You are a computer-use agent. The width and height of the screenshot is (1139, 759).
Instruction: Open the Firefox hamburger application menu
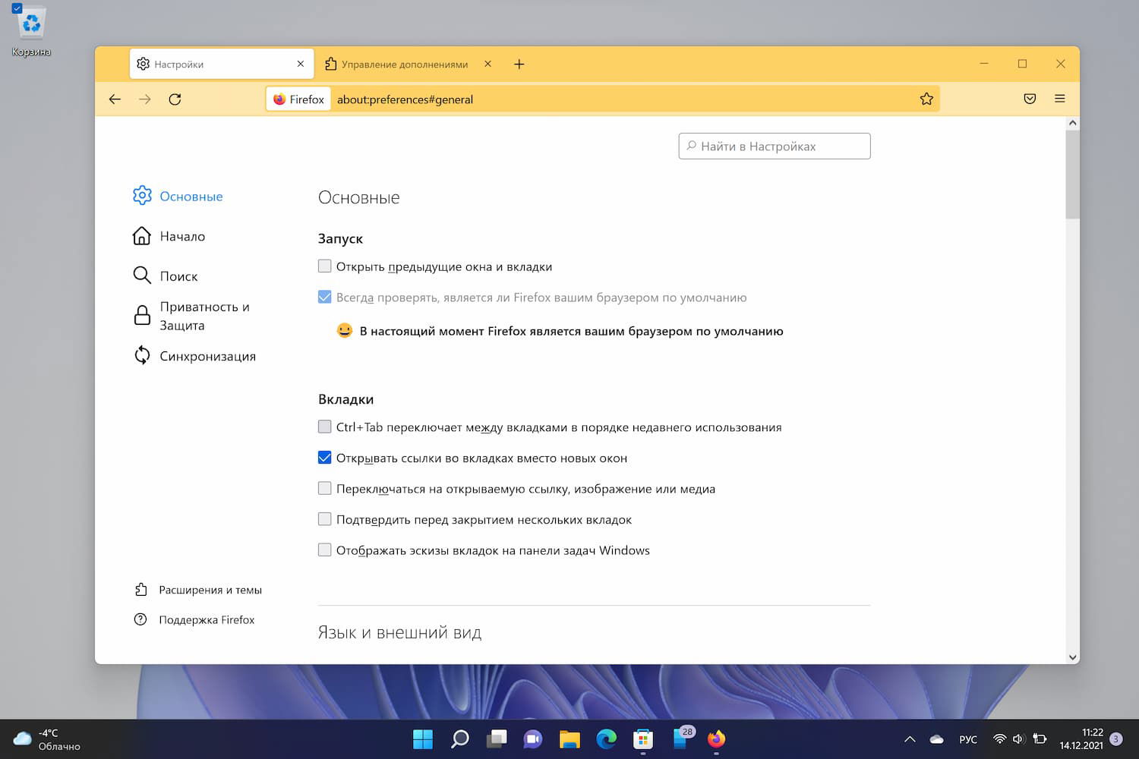(1060, 99)
